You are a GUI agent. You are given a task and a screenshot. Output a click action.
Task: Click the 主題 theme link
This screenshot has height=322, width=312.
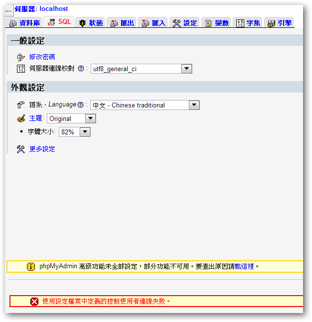tap(35, 118)
